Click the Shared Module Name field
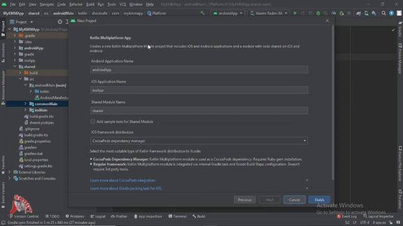Image resolution: width=403 pixels, height=226 pixels. 199,110
